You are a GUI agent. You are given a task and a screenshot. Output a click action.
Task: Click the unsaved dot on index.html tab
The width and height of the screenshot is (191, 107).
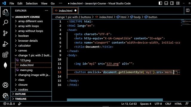[76, 11]
